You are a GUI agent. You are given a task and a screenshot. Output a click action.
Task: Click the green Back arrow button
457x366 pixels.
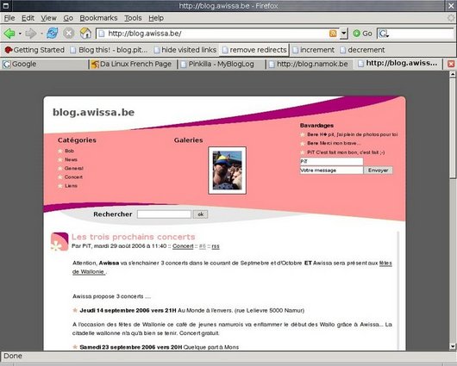(x=9, y=34)
